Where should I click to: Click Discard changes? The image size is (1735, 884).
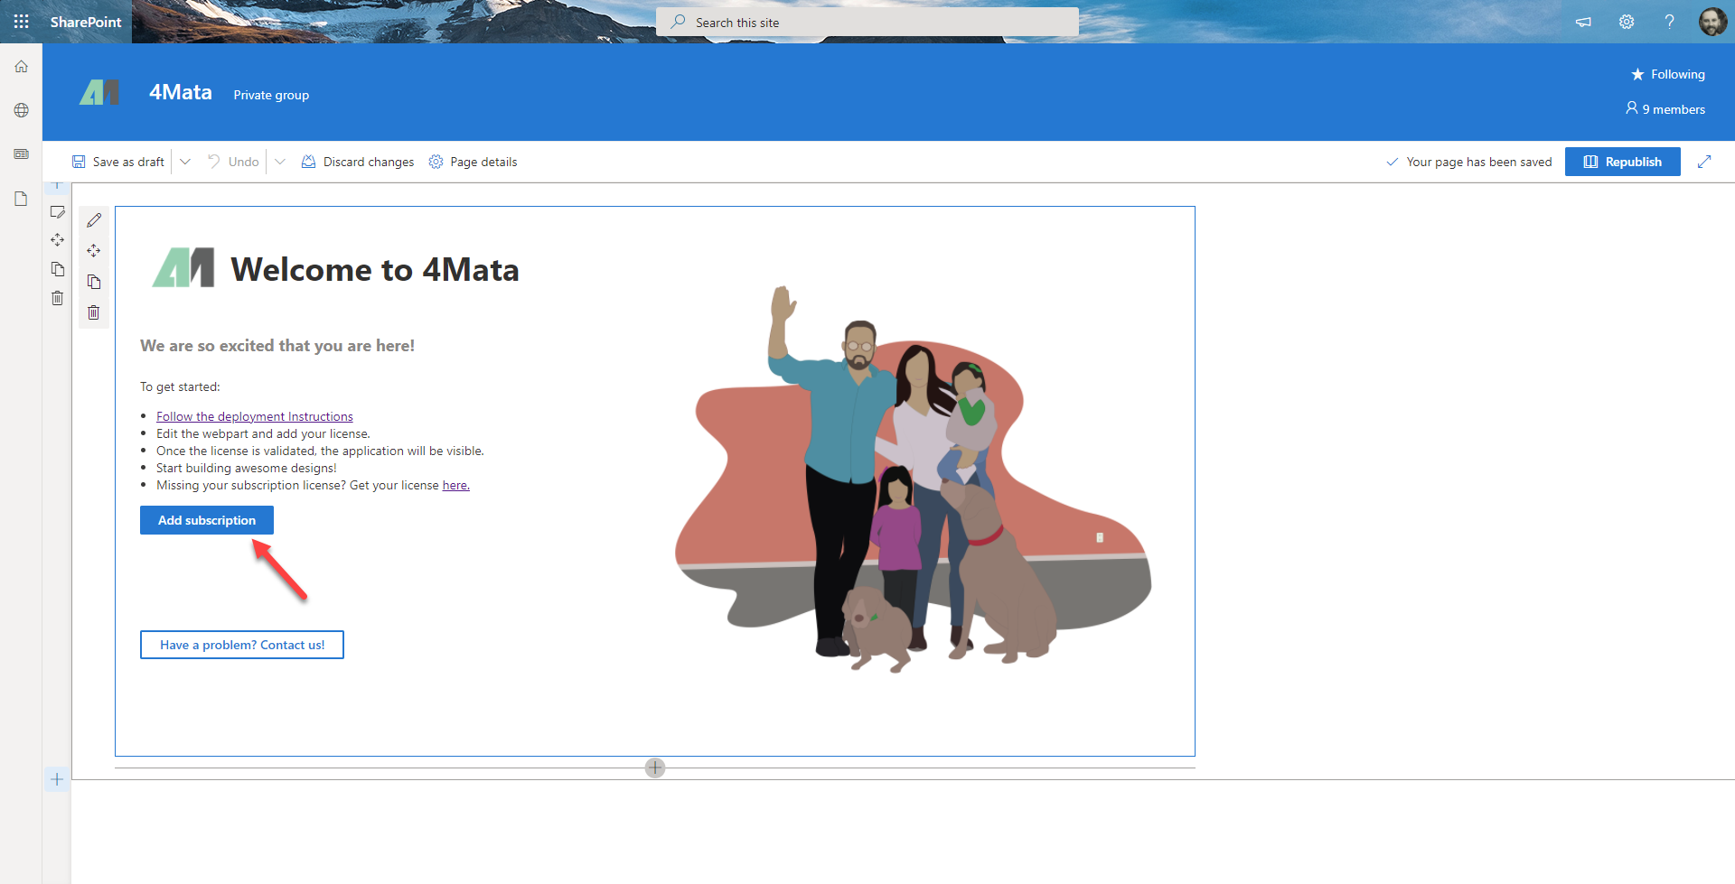pyautogui.click(x=358, y=162)
